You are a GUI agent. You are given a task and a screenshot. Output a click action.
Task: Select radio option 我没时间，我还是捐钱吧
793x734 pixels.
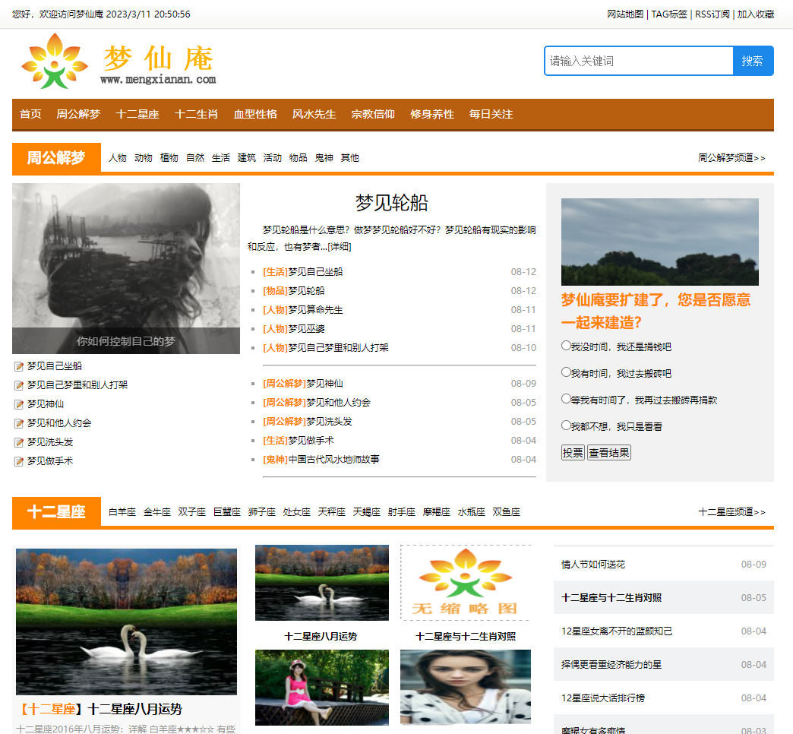[x=566, y=346]
